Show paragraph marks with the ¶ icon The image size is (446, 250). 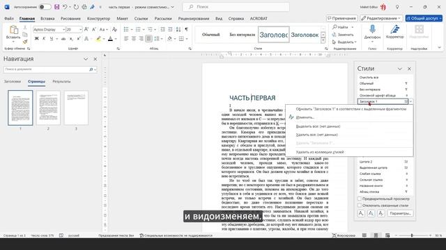pyautogui.click(x=187, y=29)
